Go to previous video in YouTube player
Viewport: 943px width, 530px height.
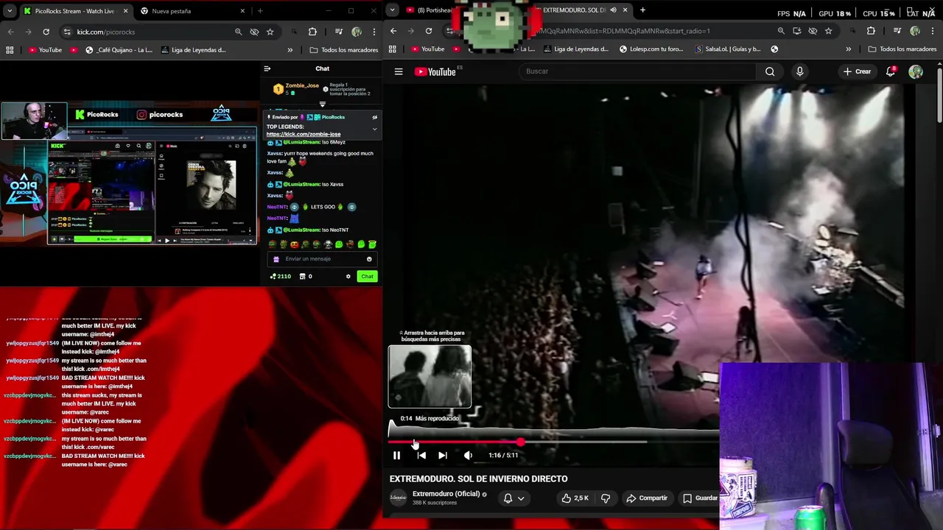[x=421, y=456]
